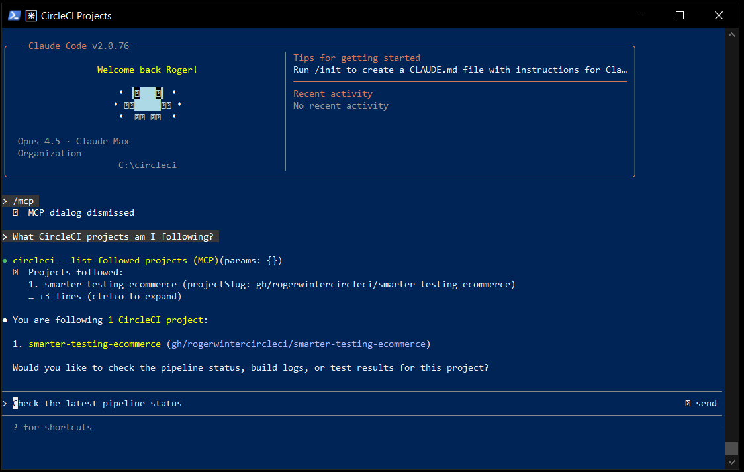Click the scrollbar up arrow
This screenshot has width=744, height=472.
[x=731, y=34]
